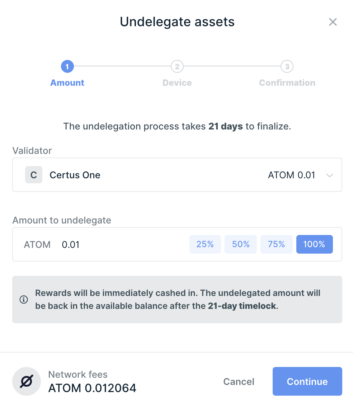Go to the Amount step label
The height and width of the screenshot is (405, 353).
(67, 83)
